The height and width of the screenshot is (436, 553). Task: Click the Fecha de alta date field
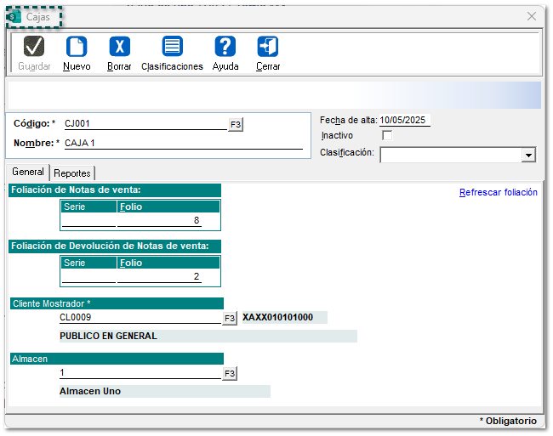404,120
